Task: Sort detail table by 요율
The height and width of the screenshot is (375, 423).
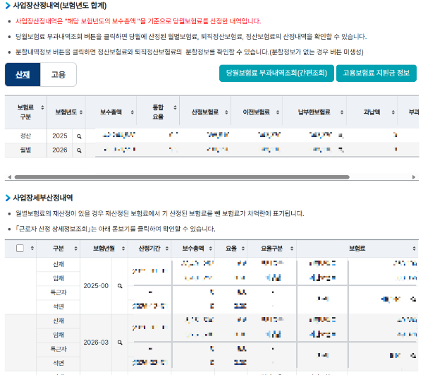Action: [x=243, y=249]
